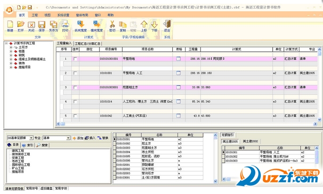Screen dimensions: 323x194
Task: Click the 替换 (Replace) button
Action: click(x=103, y=138)
